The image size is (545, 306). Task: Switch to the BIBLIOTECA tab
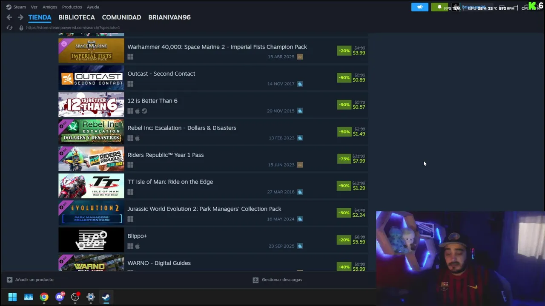[77, 17]
